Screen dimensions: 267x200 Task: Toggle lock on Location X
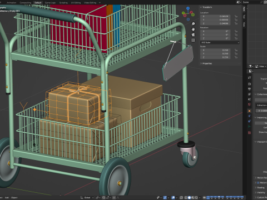236,16
